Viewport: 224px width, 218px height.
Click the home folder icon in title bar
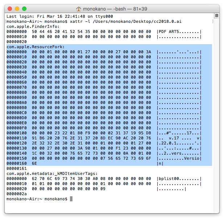(x=79, y=9)
